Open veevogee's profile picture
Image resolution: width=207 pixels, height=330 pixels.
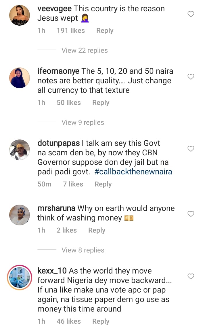point(20,15)
